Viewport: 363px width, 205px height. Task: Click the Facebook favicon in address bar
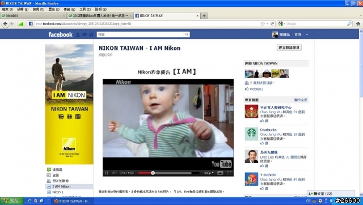pyautogui.click(x=31, y=24)
